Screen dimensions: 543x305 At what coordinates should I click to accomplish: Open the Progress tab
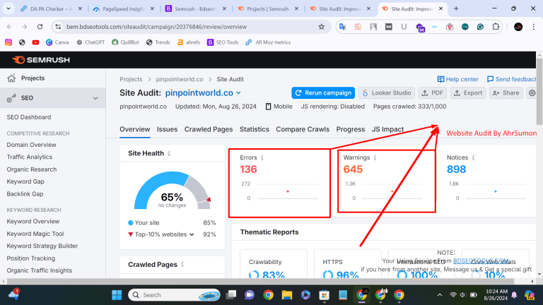(351, 129)
